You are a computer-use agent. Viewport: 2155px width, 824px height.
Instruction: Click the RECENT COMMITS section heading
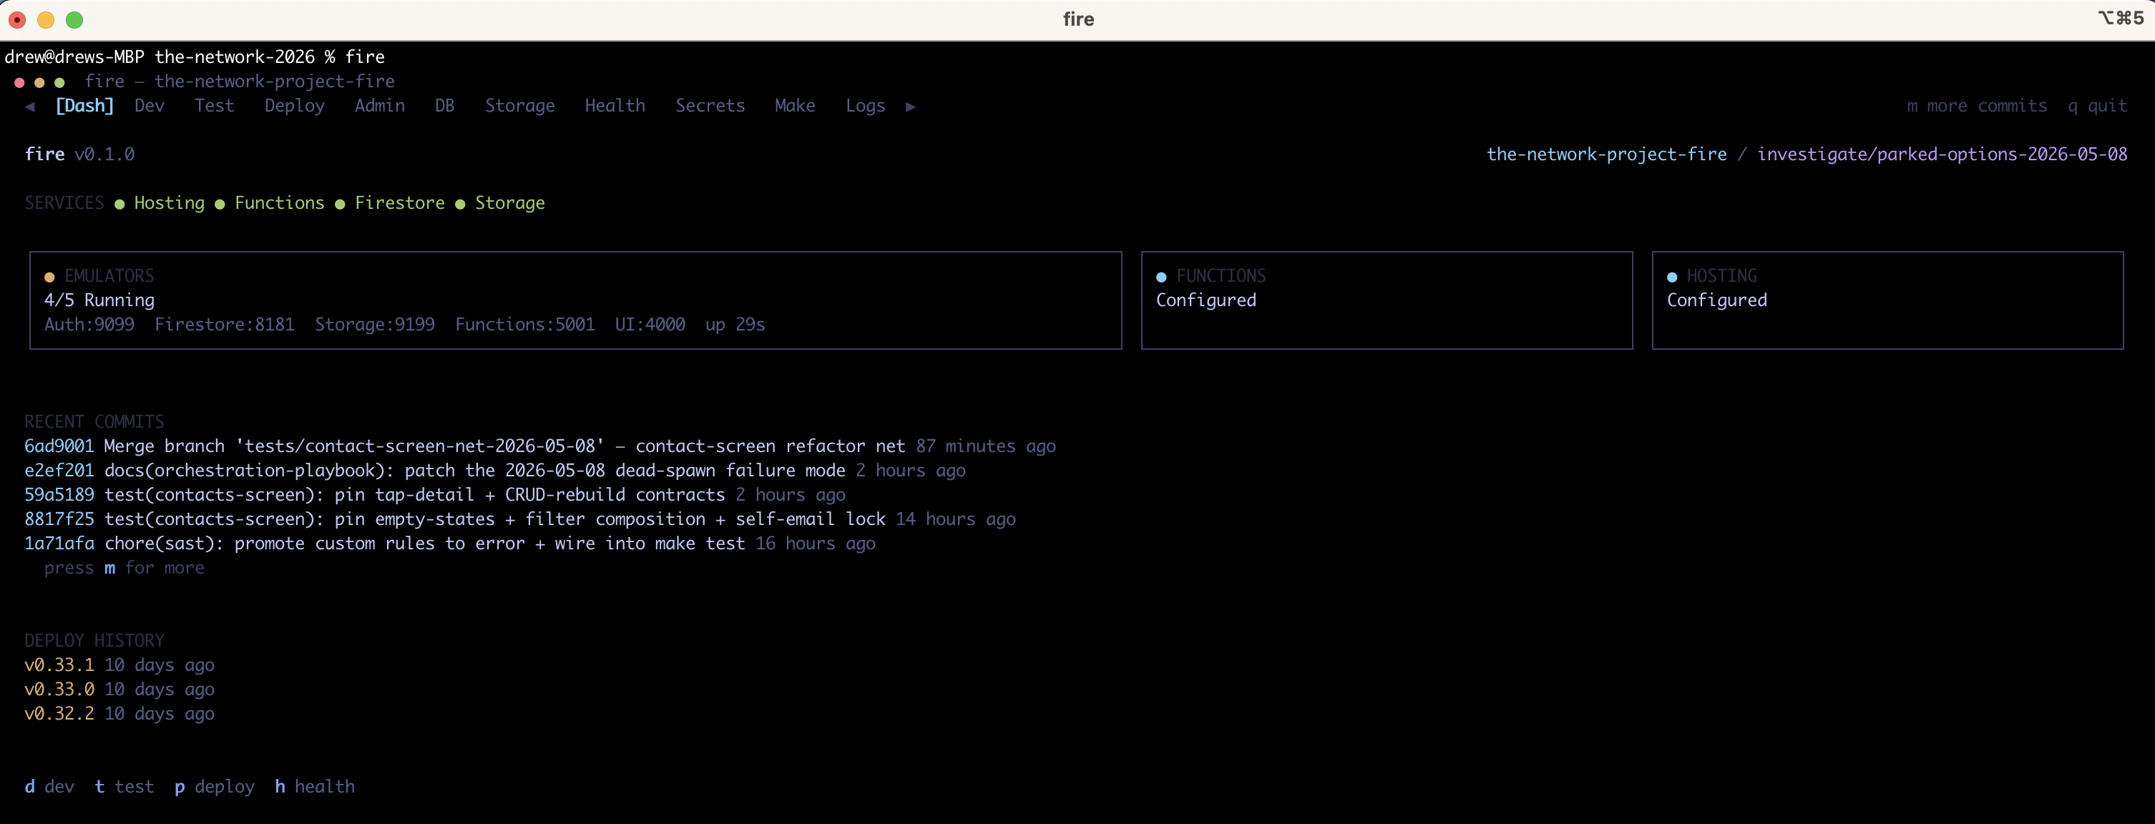pyautogui.click(x=94, y=421)
